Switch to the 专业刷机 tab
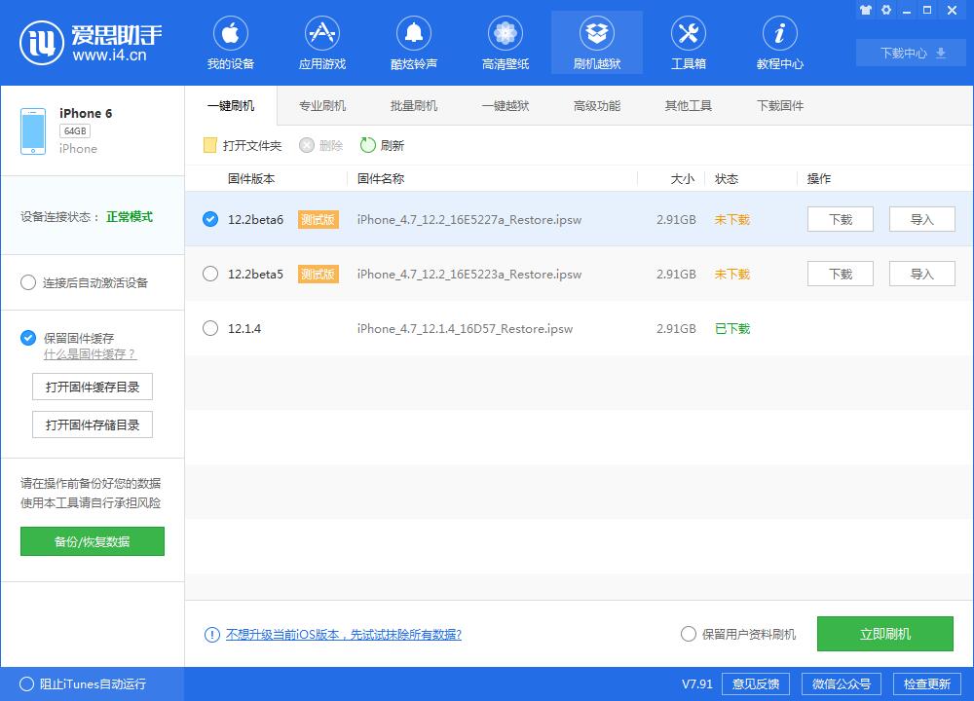Screen dimensions: 974x701 point(320,105)
